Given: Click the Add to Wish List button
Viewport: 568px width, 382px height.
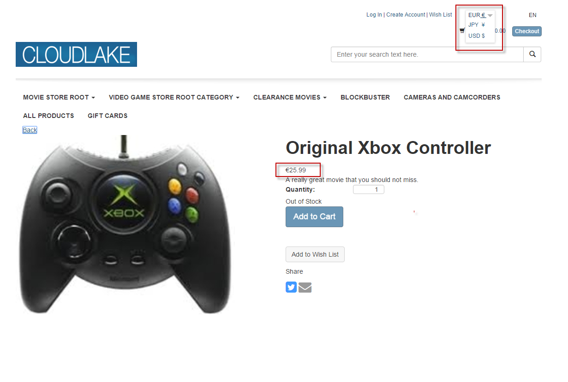Looking at the screenshot, I should pyautogui.click(x=315, y=254).
